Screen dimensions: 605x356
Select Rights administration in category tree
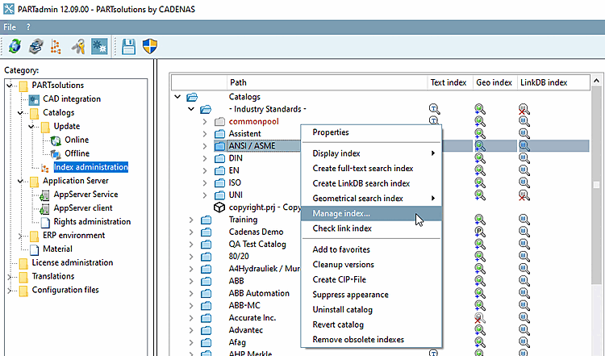tap(92, 222)
